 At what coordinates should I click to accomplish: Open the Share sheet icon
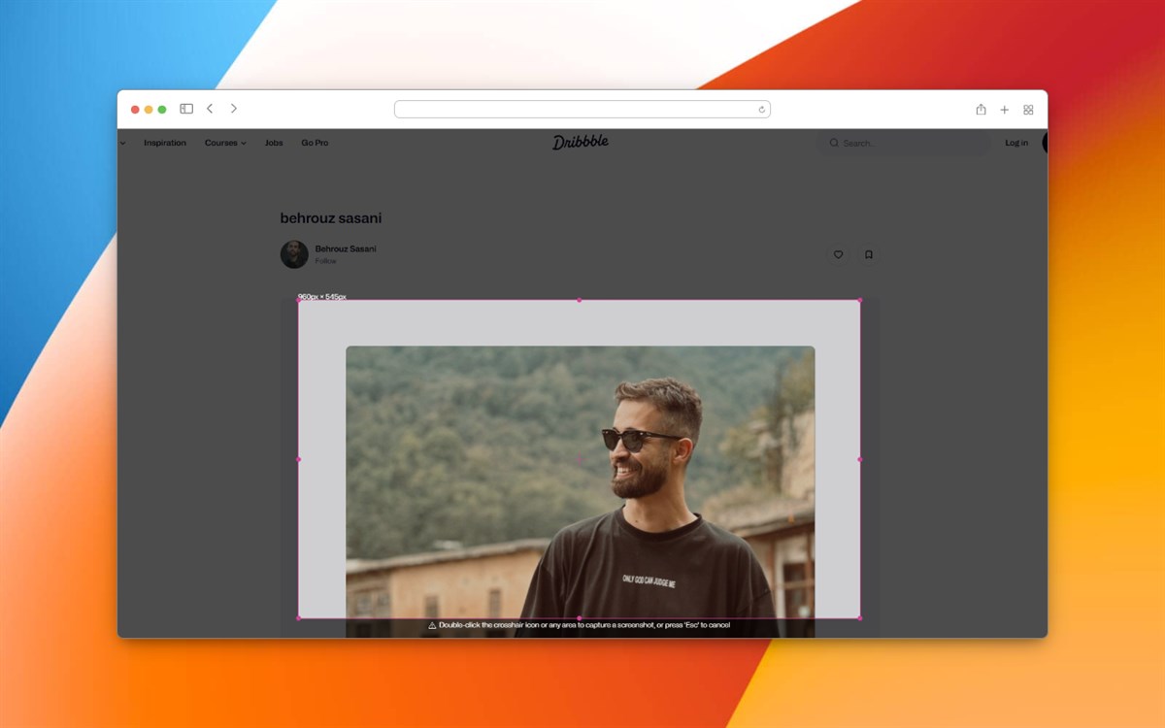point(981,110)
